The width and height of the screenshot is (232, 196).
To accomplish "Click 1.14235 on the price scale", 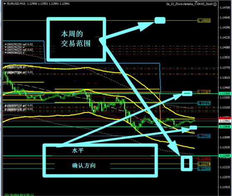I will (225, 37).
